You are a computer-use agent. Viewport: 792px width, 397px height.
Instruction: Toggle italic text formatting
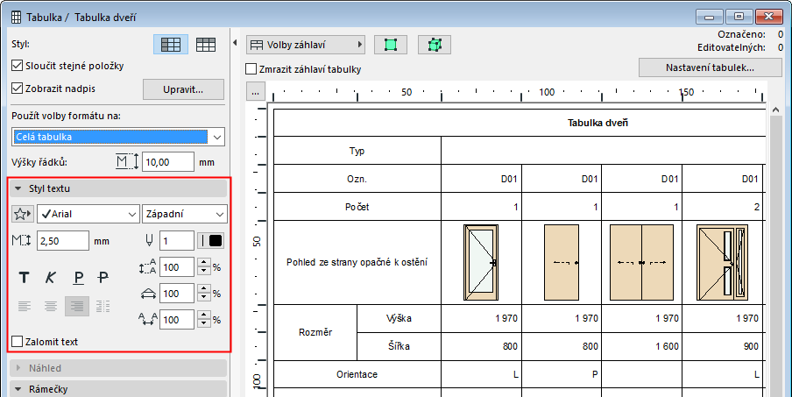tap(51, 277)
